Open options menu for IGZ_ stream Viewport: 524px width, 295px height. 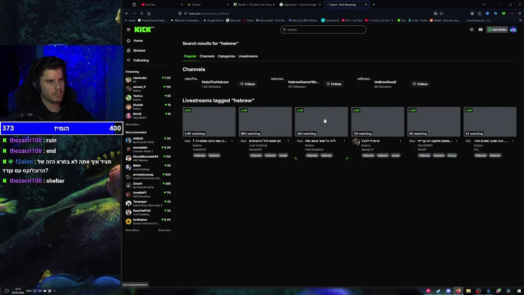pyautogui.click(x=513, y=141)
